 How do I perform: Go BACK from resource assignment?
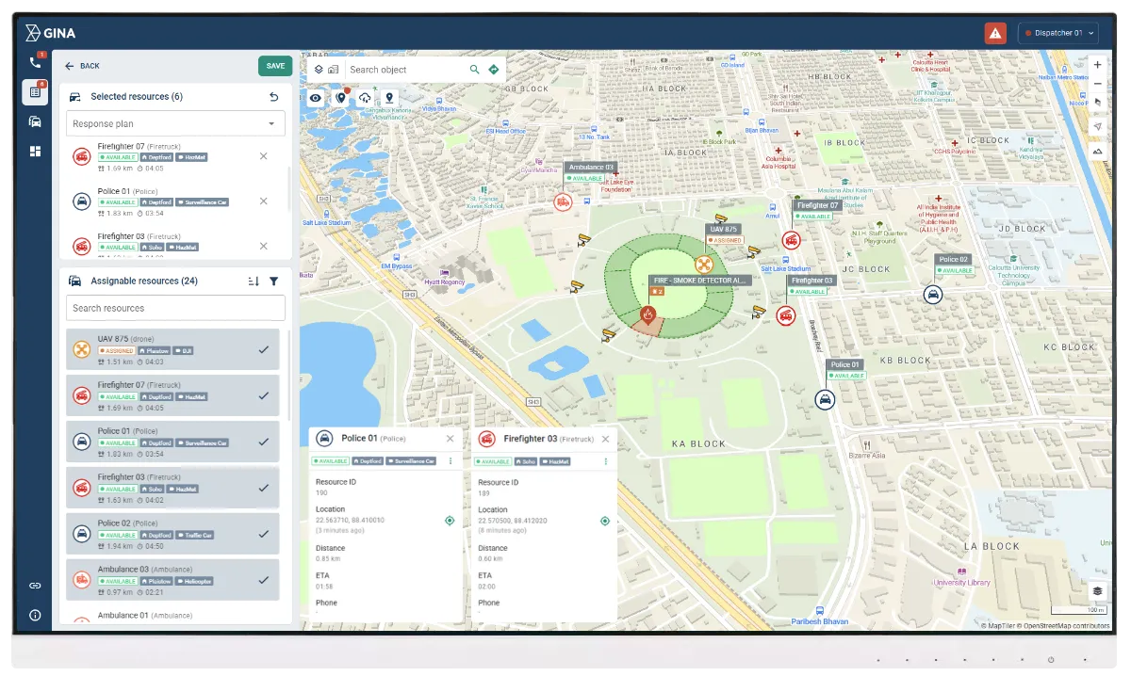(x=82, y=66)
